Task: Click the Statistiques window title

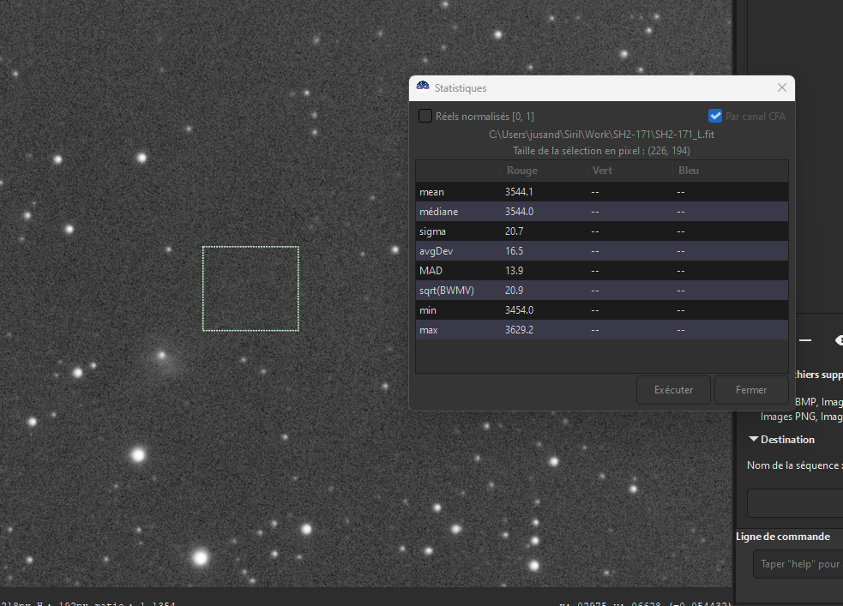Action: pos(461,88)
